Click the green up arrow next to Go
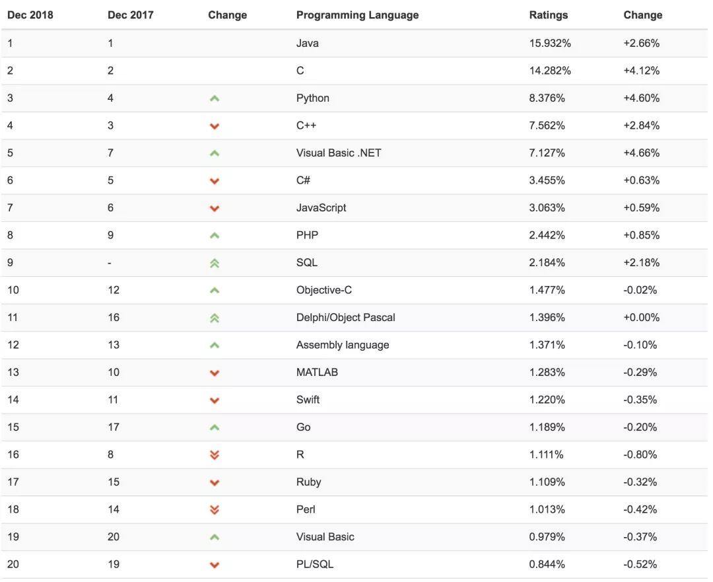This screenshot has width=713, height=582. (215, 427)
